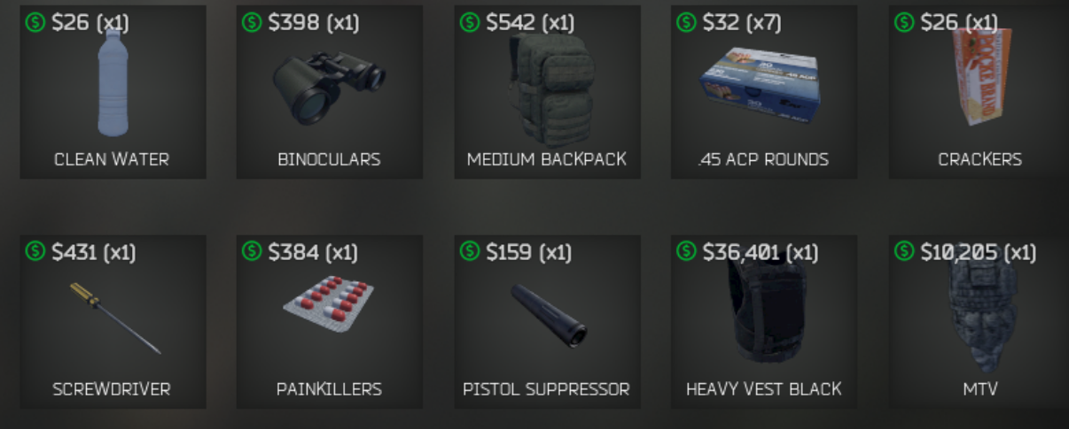Click the $32 (x7) ammo price
The height and width of the screenshot is (429, 1069).
tap(742, 22)
